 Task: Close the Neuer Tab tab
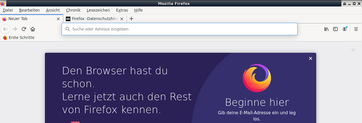(58, 19)
